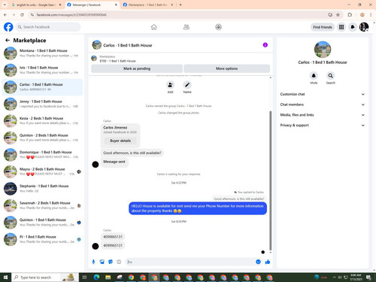
Task: Open the Marketplace $700 listing link
Action: point(117,61)
